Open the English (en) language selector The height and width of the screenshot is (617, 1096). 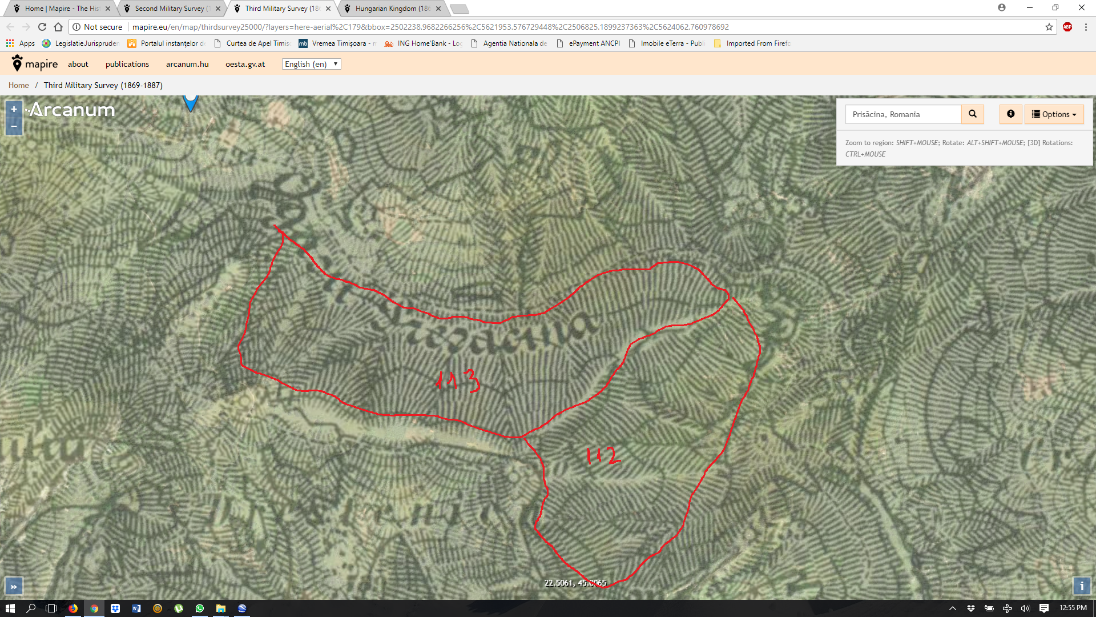[x=311, y=64]
